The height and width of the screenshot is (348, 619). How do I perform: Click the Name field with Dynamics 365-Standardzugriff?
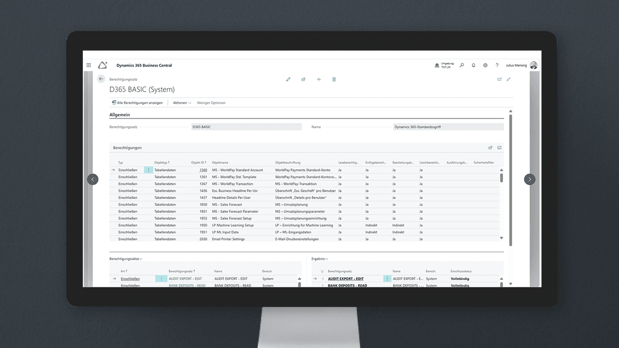click(x=448, y=127)
